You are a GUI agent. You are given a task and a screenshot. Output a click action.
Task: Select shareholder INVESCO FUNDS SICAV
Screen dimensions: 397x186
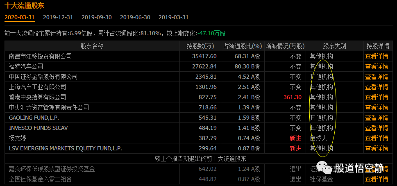38,128
